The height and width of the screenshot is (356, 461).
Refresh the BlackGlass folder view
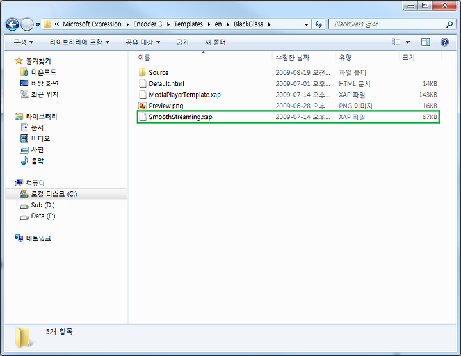pyautogui.click(x=318, y=24)
